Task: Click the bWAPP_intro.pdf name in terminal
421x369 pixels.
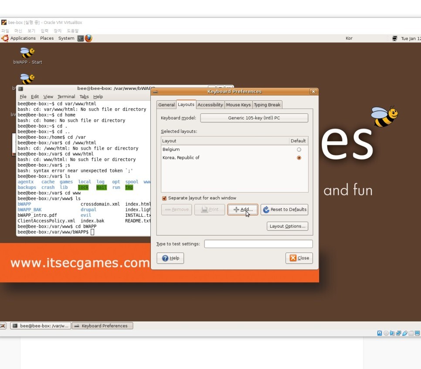Action: [37, 215]
